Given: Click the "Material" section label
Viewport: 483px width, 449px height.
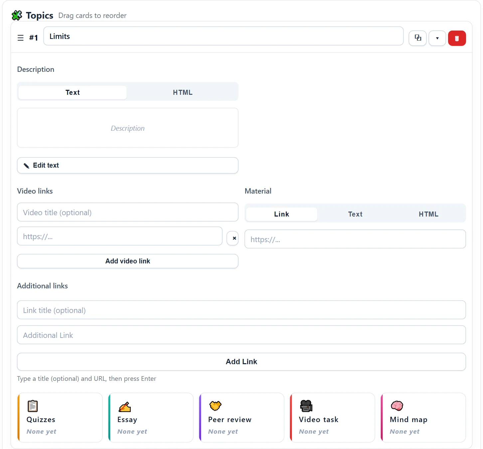Looking at the screenshot, I should tap(258, 191).
